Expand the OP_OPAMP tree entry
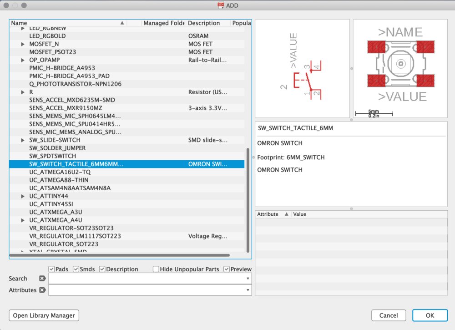Screen dimensions: 455x330 pyautogui.click(x=23, y=60)
